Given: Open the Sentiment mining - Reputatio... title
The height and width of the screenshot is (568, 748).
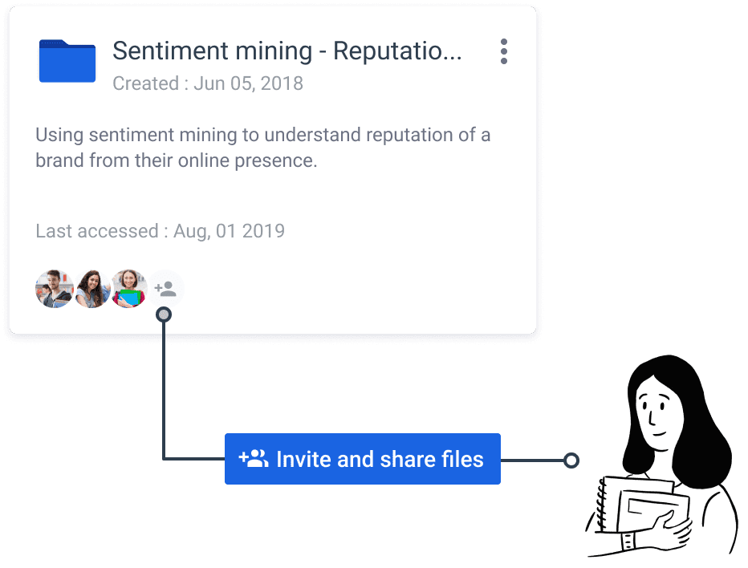Looking at the screenshot, I should click(287, 51).
